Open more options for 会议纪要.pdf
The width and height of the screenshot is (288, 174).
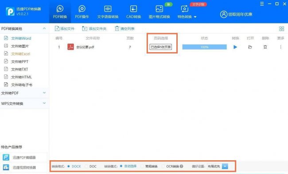tap(280, 47)
